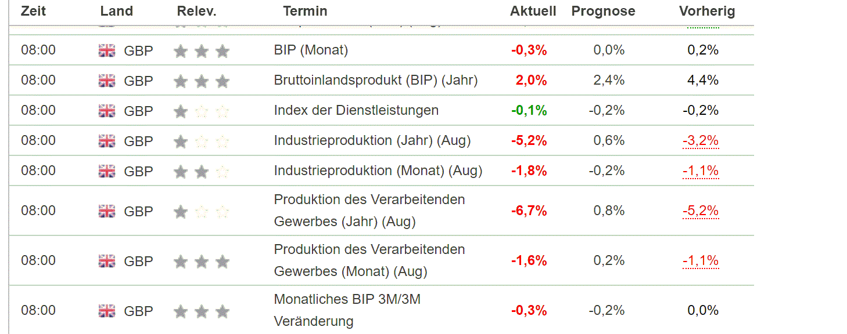Click relevance stars for Industrieproduktion (Monat) (Aug)
The height and width of the screenshot is (334, 847).
(201, 172)
